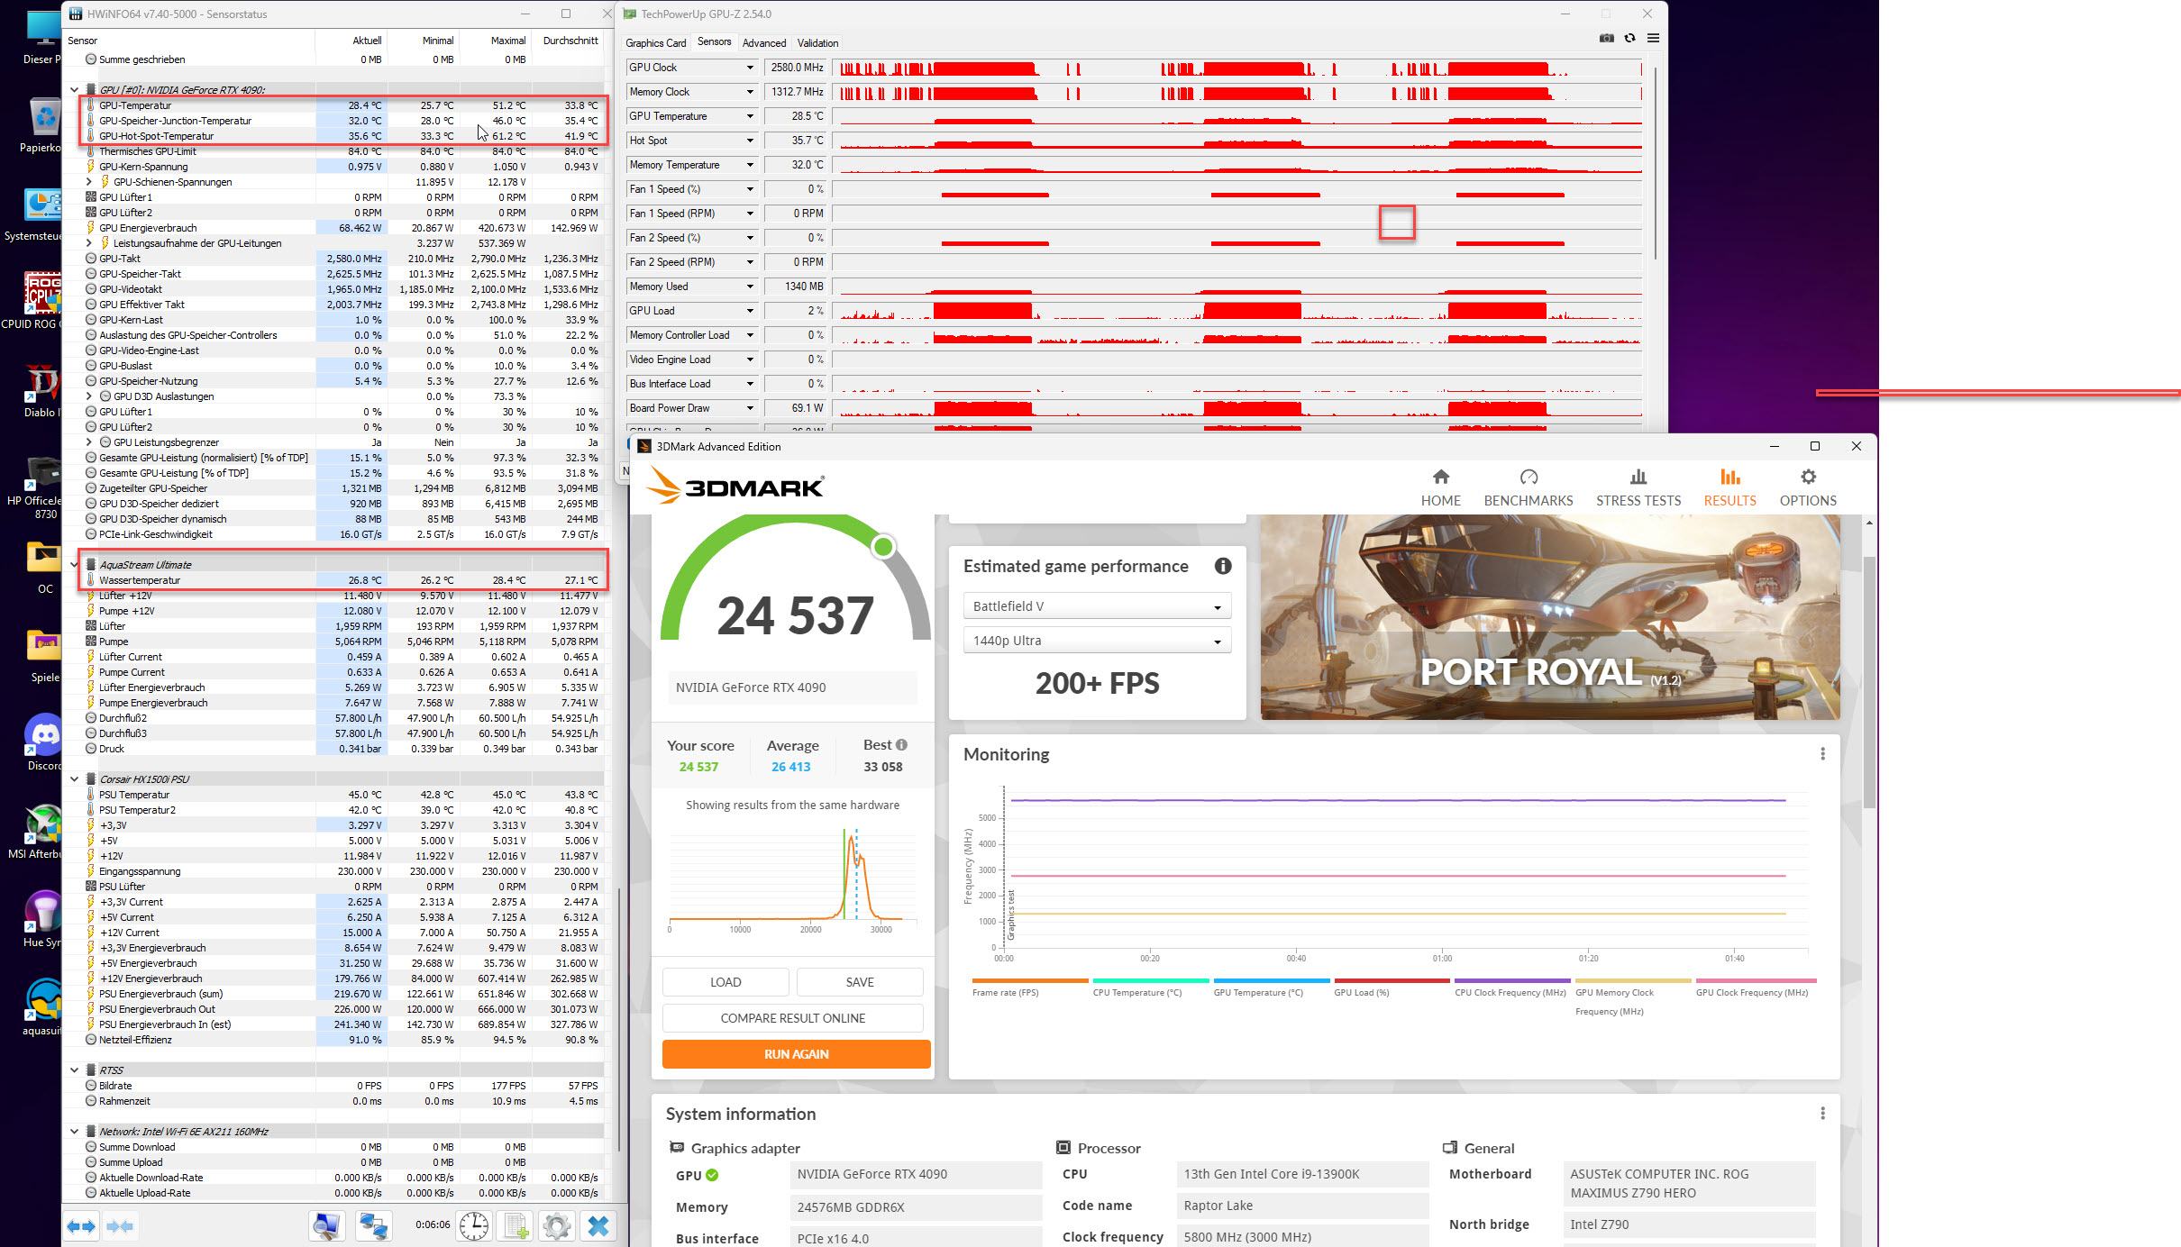This screenshot has height=1247, width=2181.
Task: Open 3DMark Results tab
Action: click(x=1729, y=487)
